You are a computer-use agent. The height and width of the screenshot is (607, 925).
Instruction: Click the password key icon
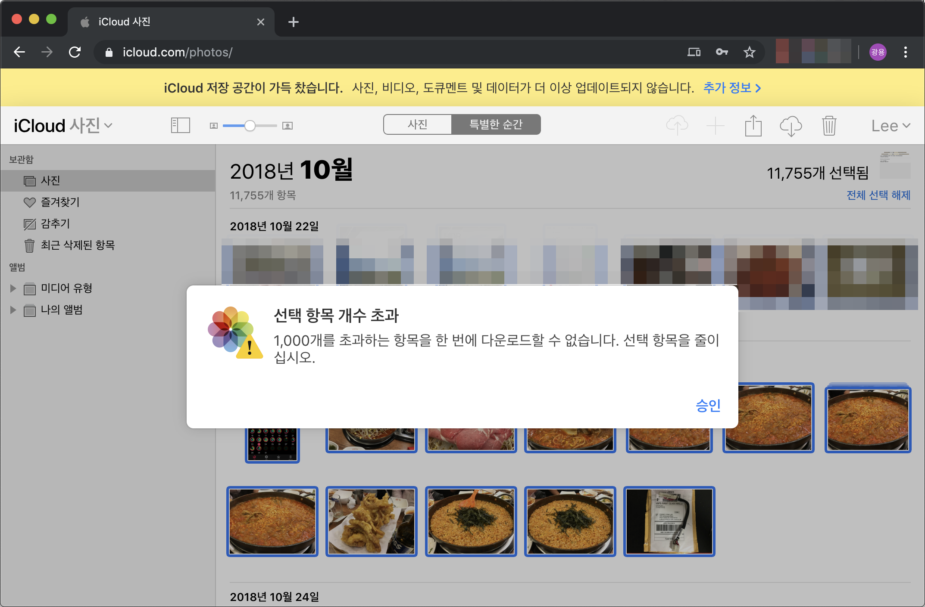(722, 53)
